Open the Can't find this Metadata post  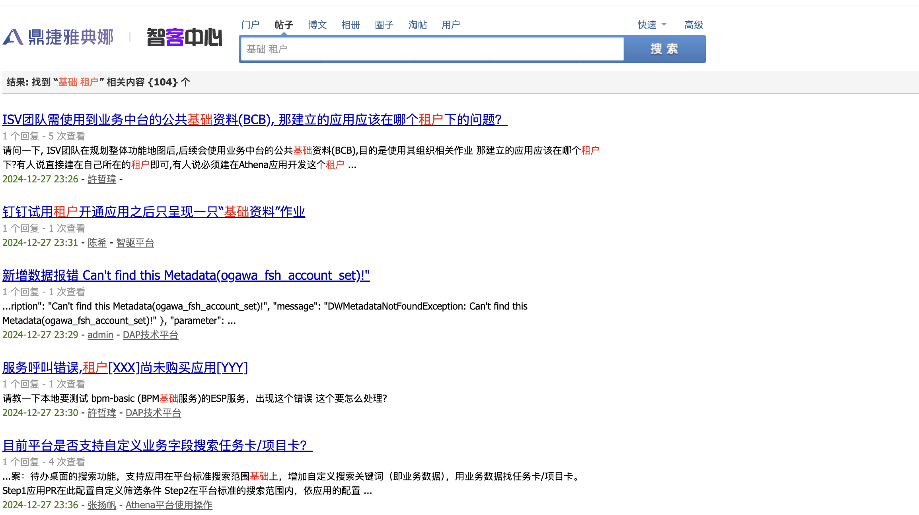pyautogui.click(x=186, y=275)
